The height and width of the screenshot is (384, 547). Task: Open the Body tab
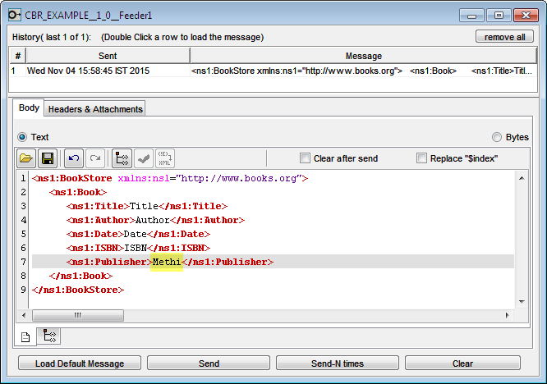coord(29,107)
